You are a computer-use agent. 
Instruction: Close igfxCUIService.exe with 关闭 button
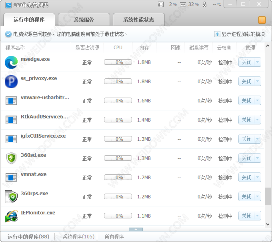point(246,139)
